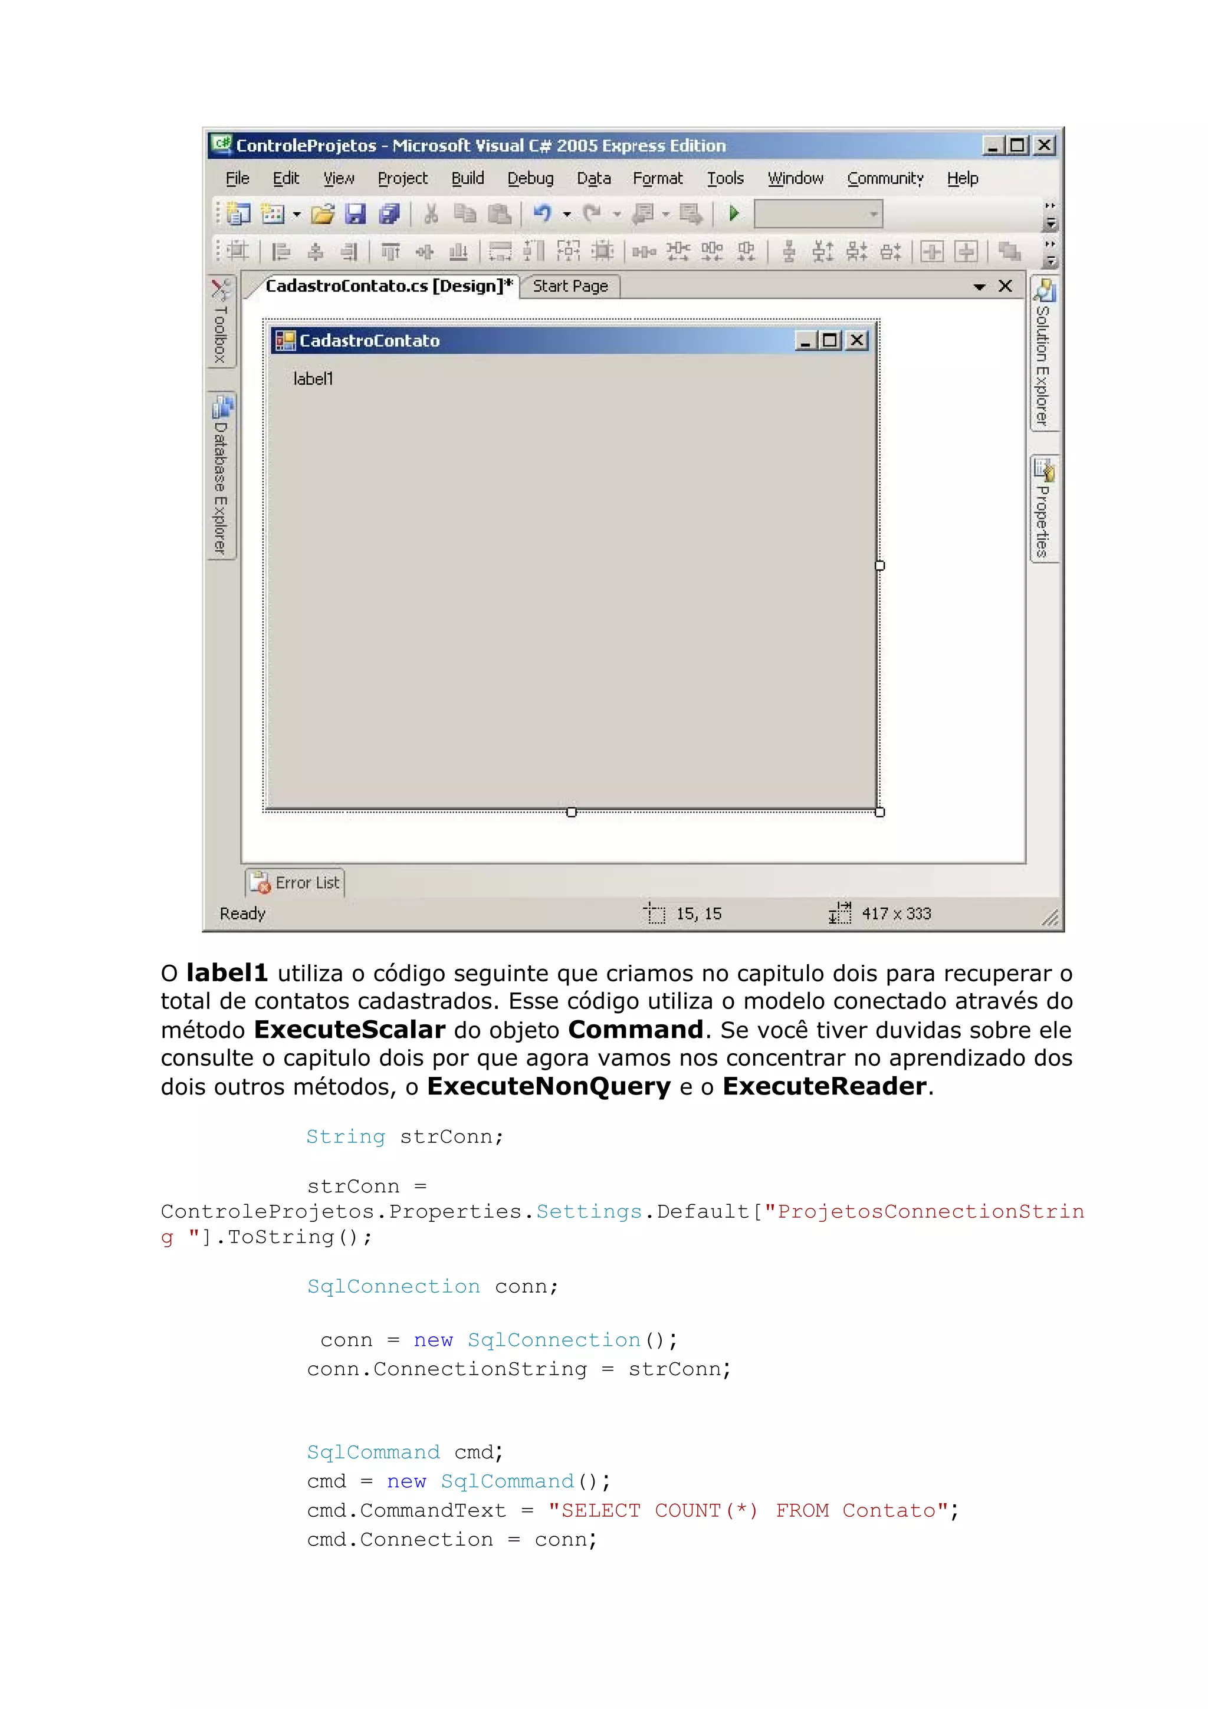
Task: Click the Align Lefts icon
Action: (281, 252)
